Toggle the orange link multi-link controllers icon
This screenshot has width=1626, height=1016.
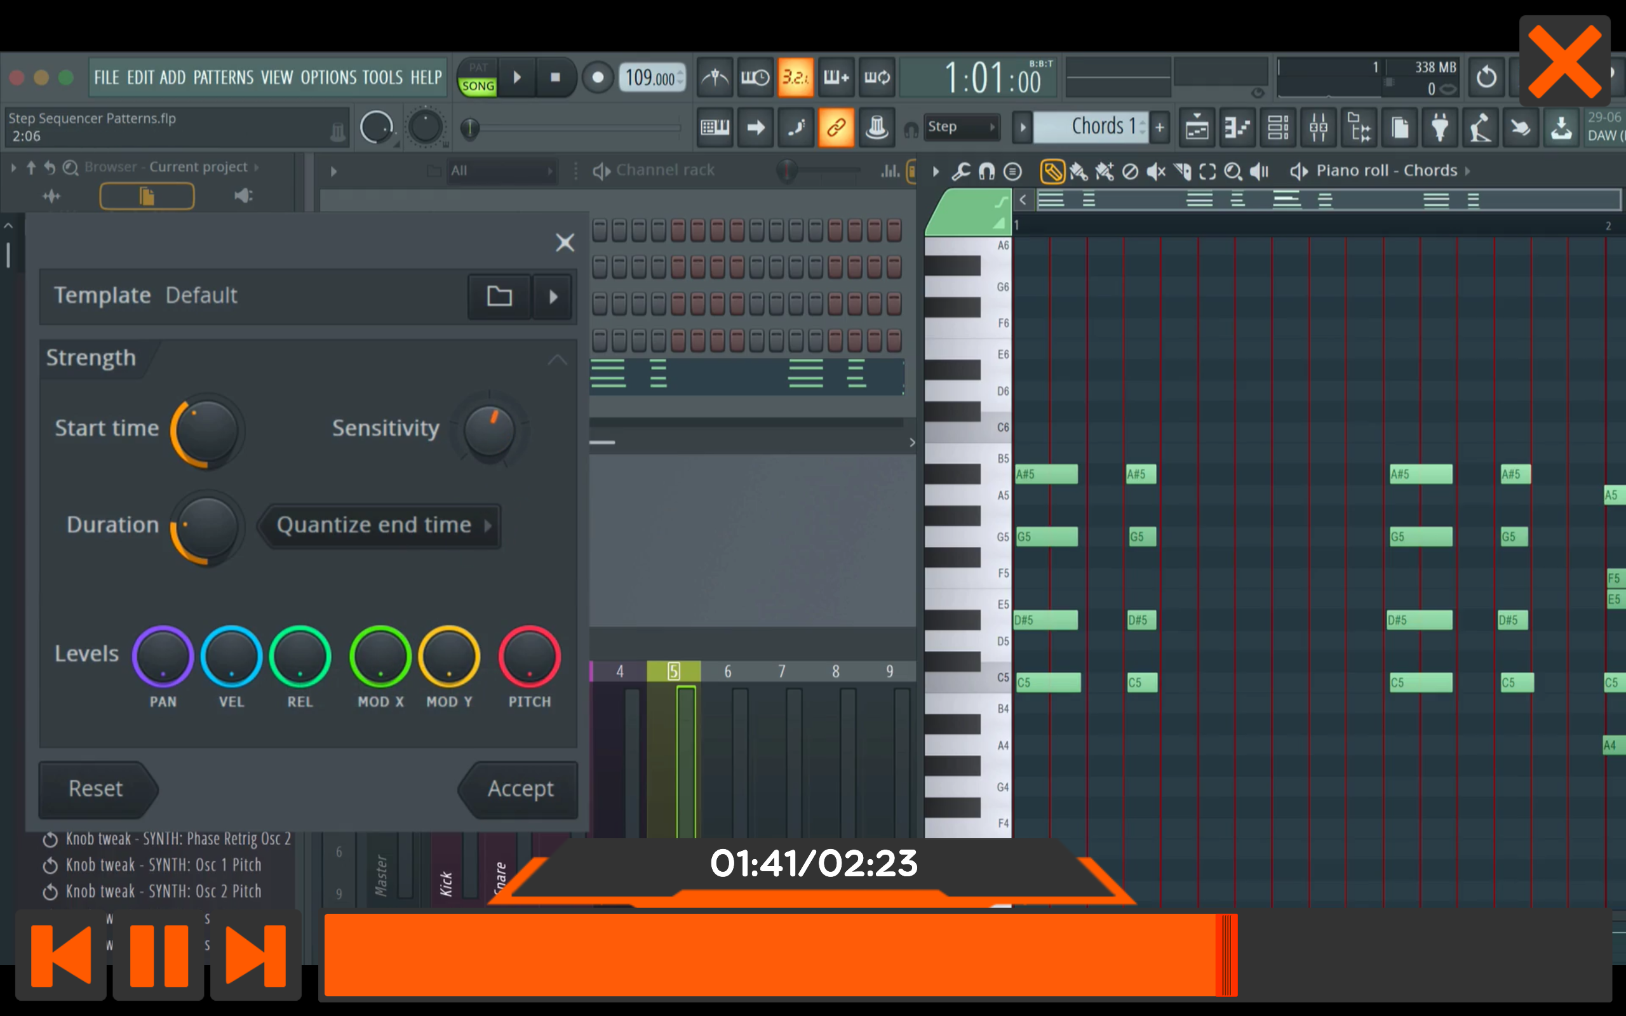[837, 127]
